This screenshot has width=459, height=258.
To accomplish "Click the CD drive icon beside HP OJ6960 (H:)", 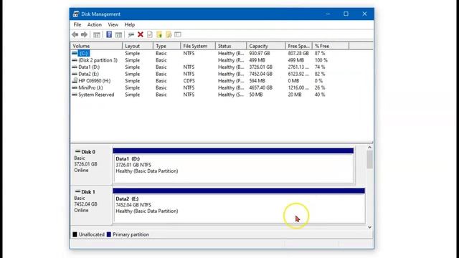I will pos(75,80).
